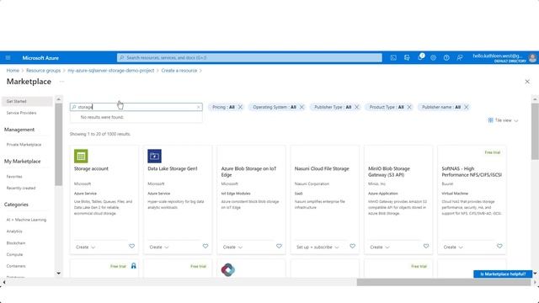
Task: Select Blockchain category
Action: tap(16, 243)
